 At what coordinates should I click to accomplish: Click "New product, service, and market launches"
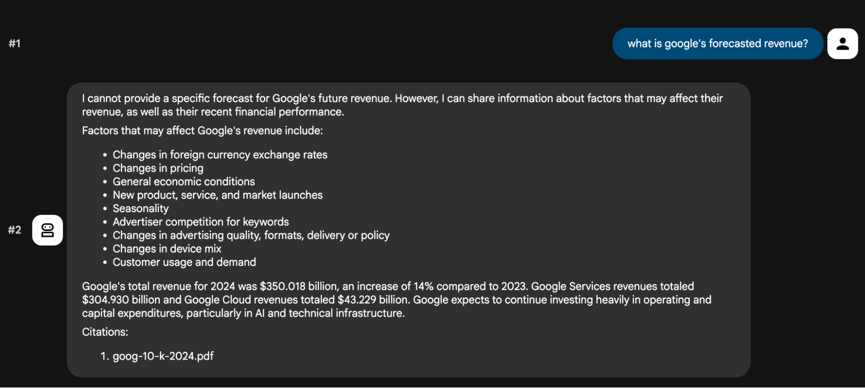pos(218,195)
